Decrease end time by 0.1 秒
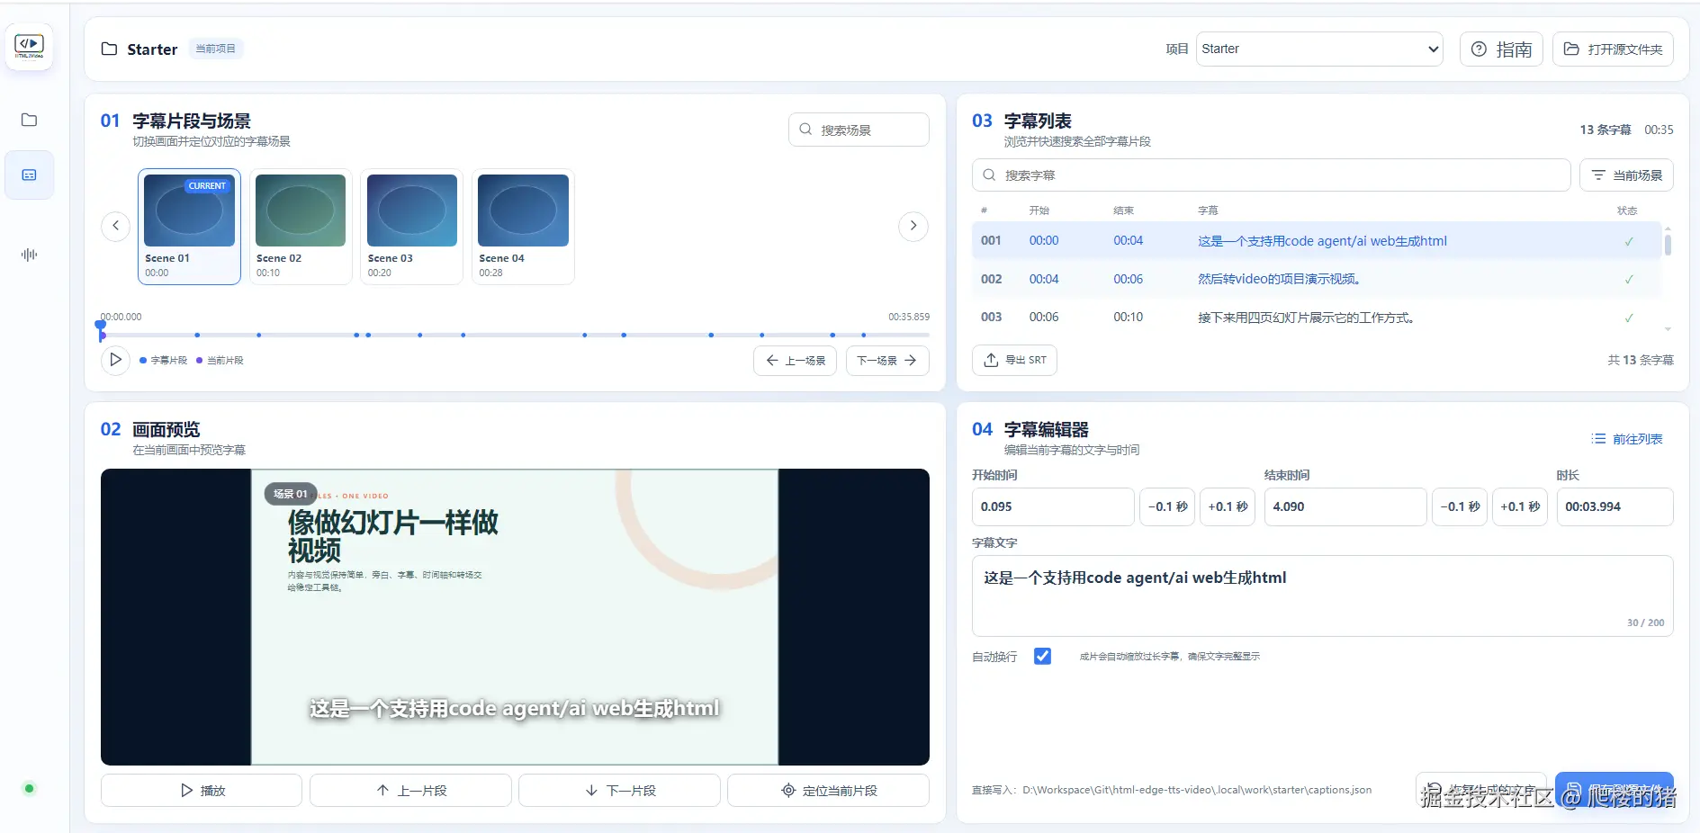This screenshot has width=1700, height=833. point(1460,507)
